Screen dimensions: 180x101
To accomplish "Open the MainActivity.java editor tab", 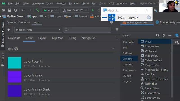I will tap(168, 22).
